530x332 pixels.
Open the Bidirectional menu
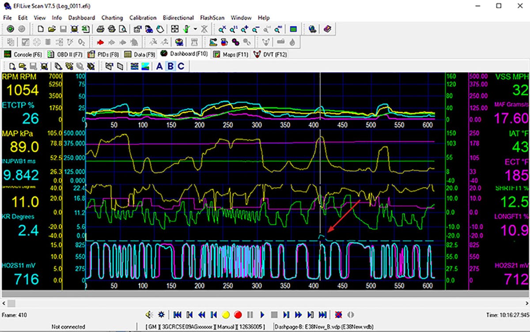[x=178, y=18]
